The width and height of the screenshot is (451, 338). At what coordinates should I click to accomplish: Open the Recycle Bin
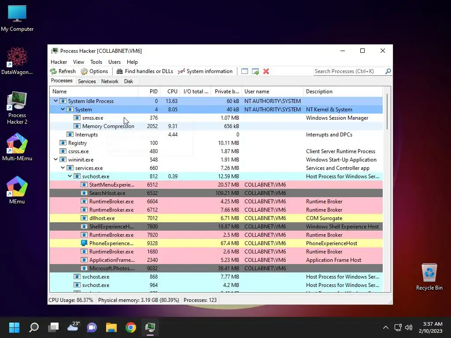click(429, 277)
